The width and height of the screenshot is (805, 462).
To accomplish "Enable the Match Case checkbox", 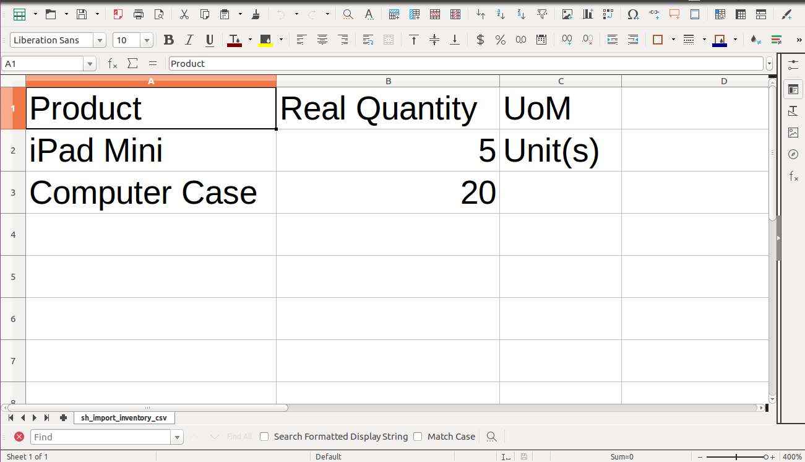I will tap(418, 437).
